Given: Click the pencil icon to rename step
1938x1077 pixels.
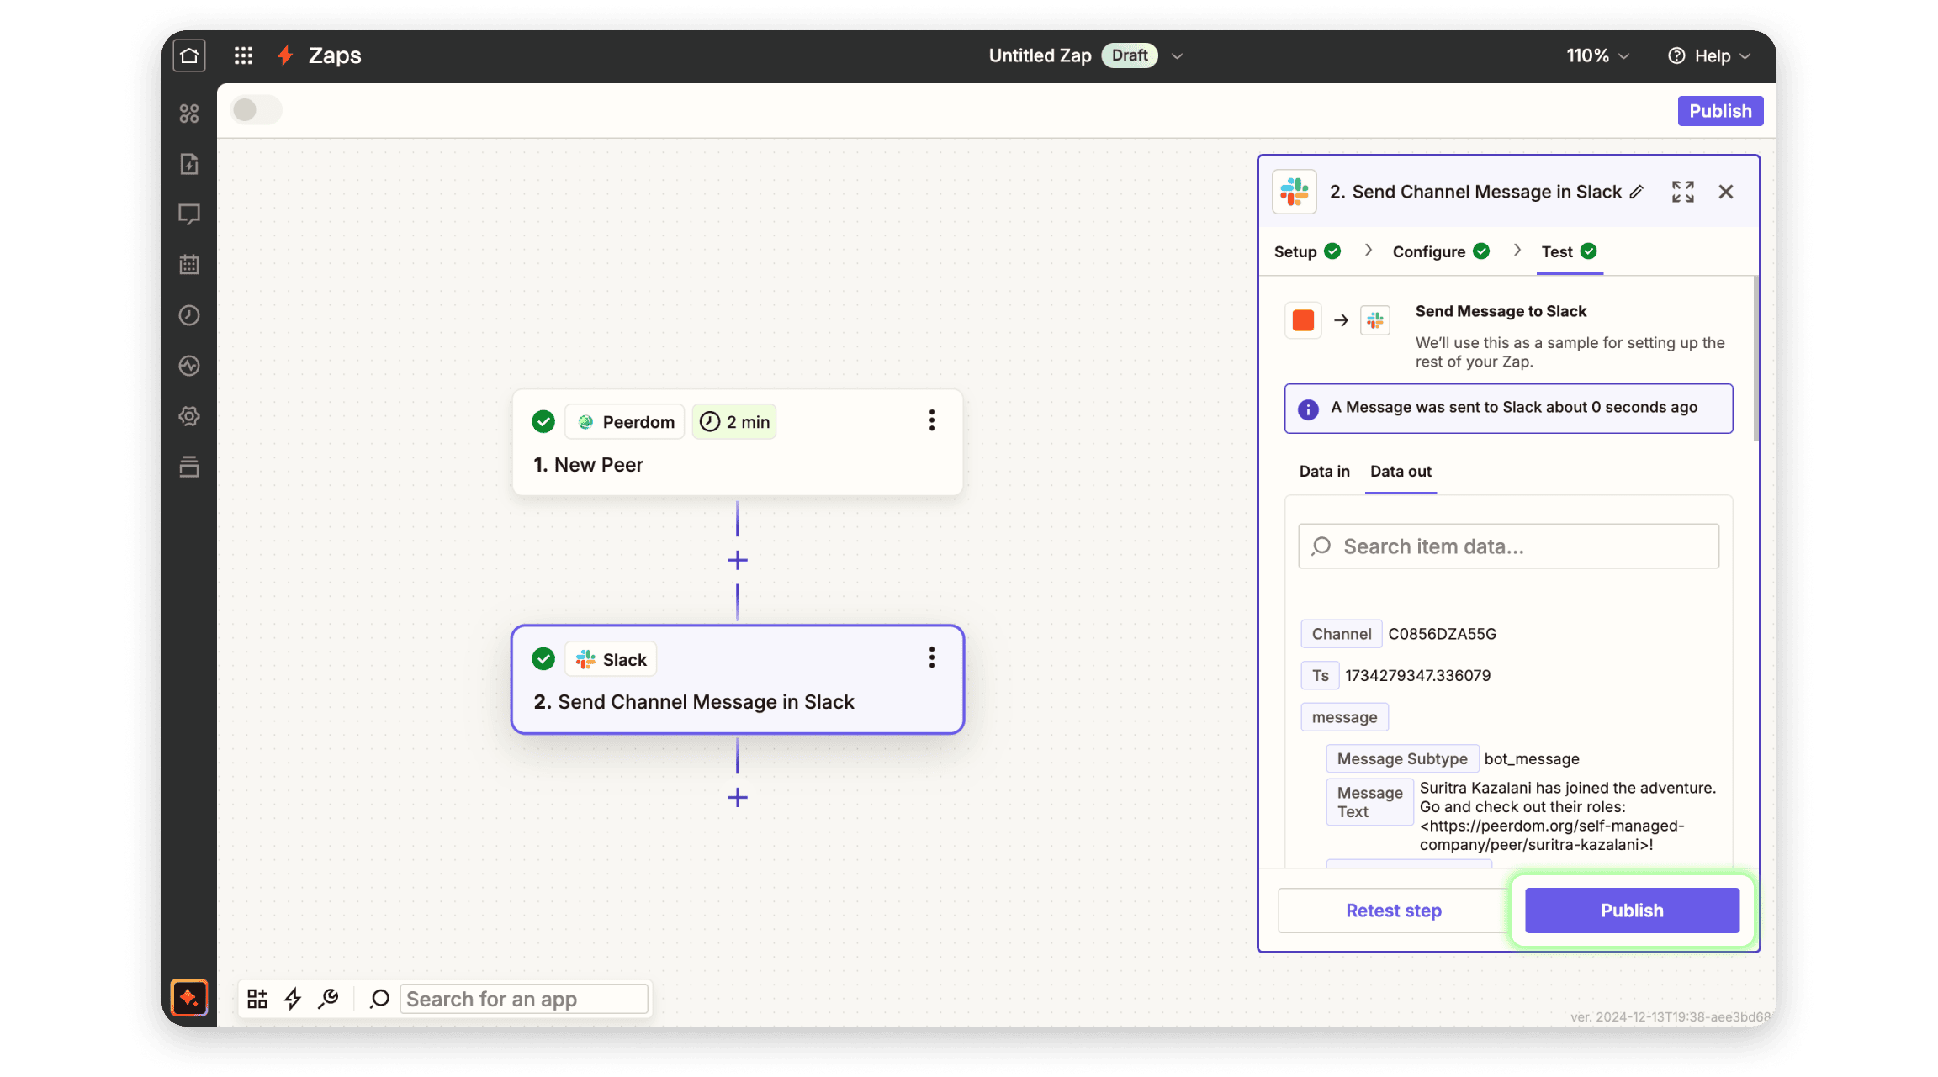Looking at the screenshot, I should pyautogui.click(x=1636, y=192).
